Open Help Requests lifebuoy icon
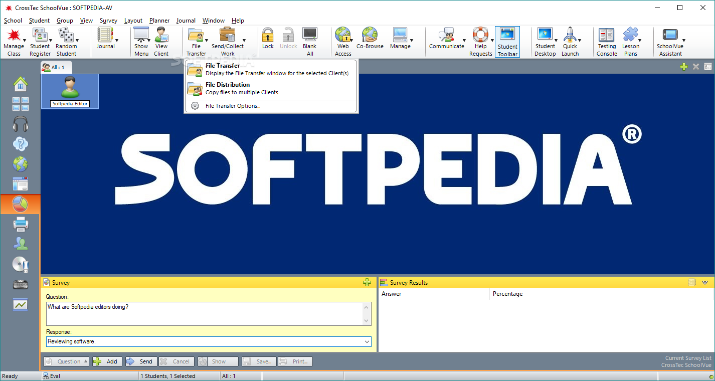This screenshot has height=381, width=715. pyautogui.click(x=480, y=35)
